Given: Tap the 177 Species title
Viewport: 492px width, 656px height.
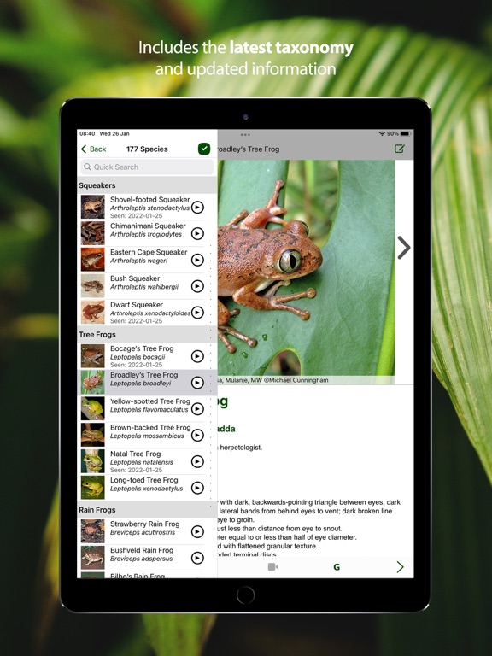Looking at the screenshot, I should (147, 149).
